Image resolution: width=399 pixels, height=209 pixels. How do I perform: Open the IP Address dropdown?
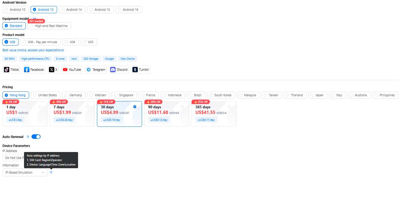click(x=14, y=157)
